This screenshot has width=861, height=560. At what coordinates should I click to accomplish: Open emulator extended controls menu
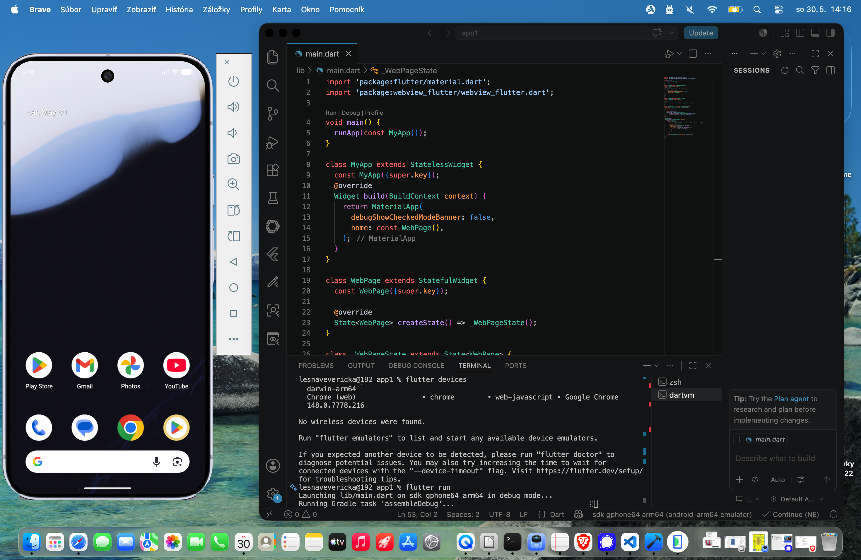pos(234,339)
